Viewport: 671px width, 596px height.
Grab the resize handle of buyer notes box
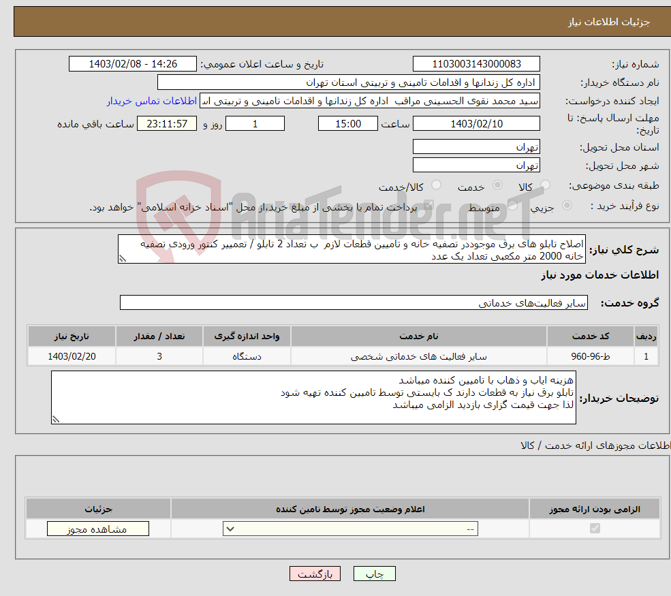pyautogui.click(x=56, y=420)
